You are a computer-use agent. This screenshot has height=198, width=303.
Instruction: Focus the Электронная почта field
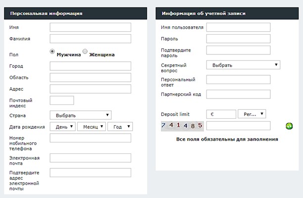coord(90,158)
